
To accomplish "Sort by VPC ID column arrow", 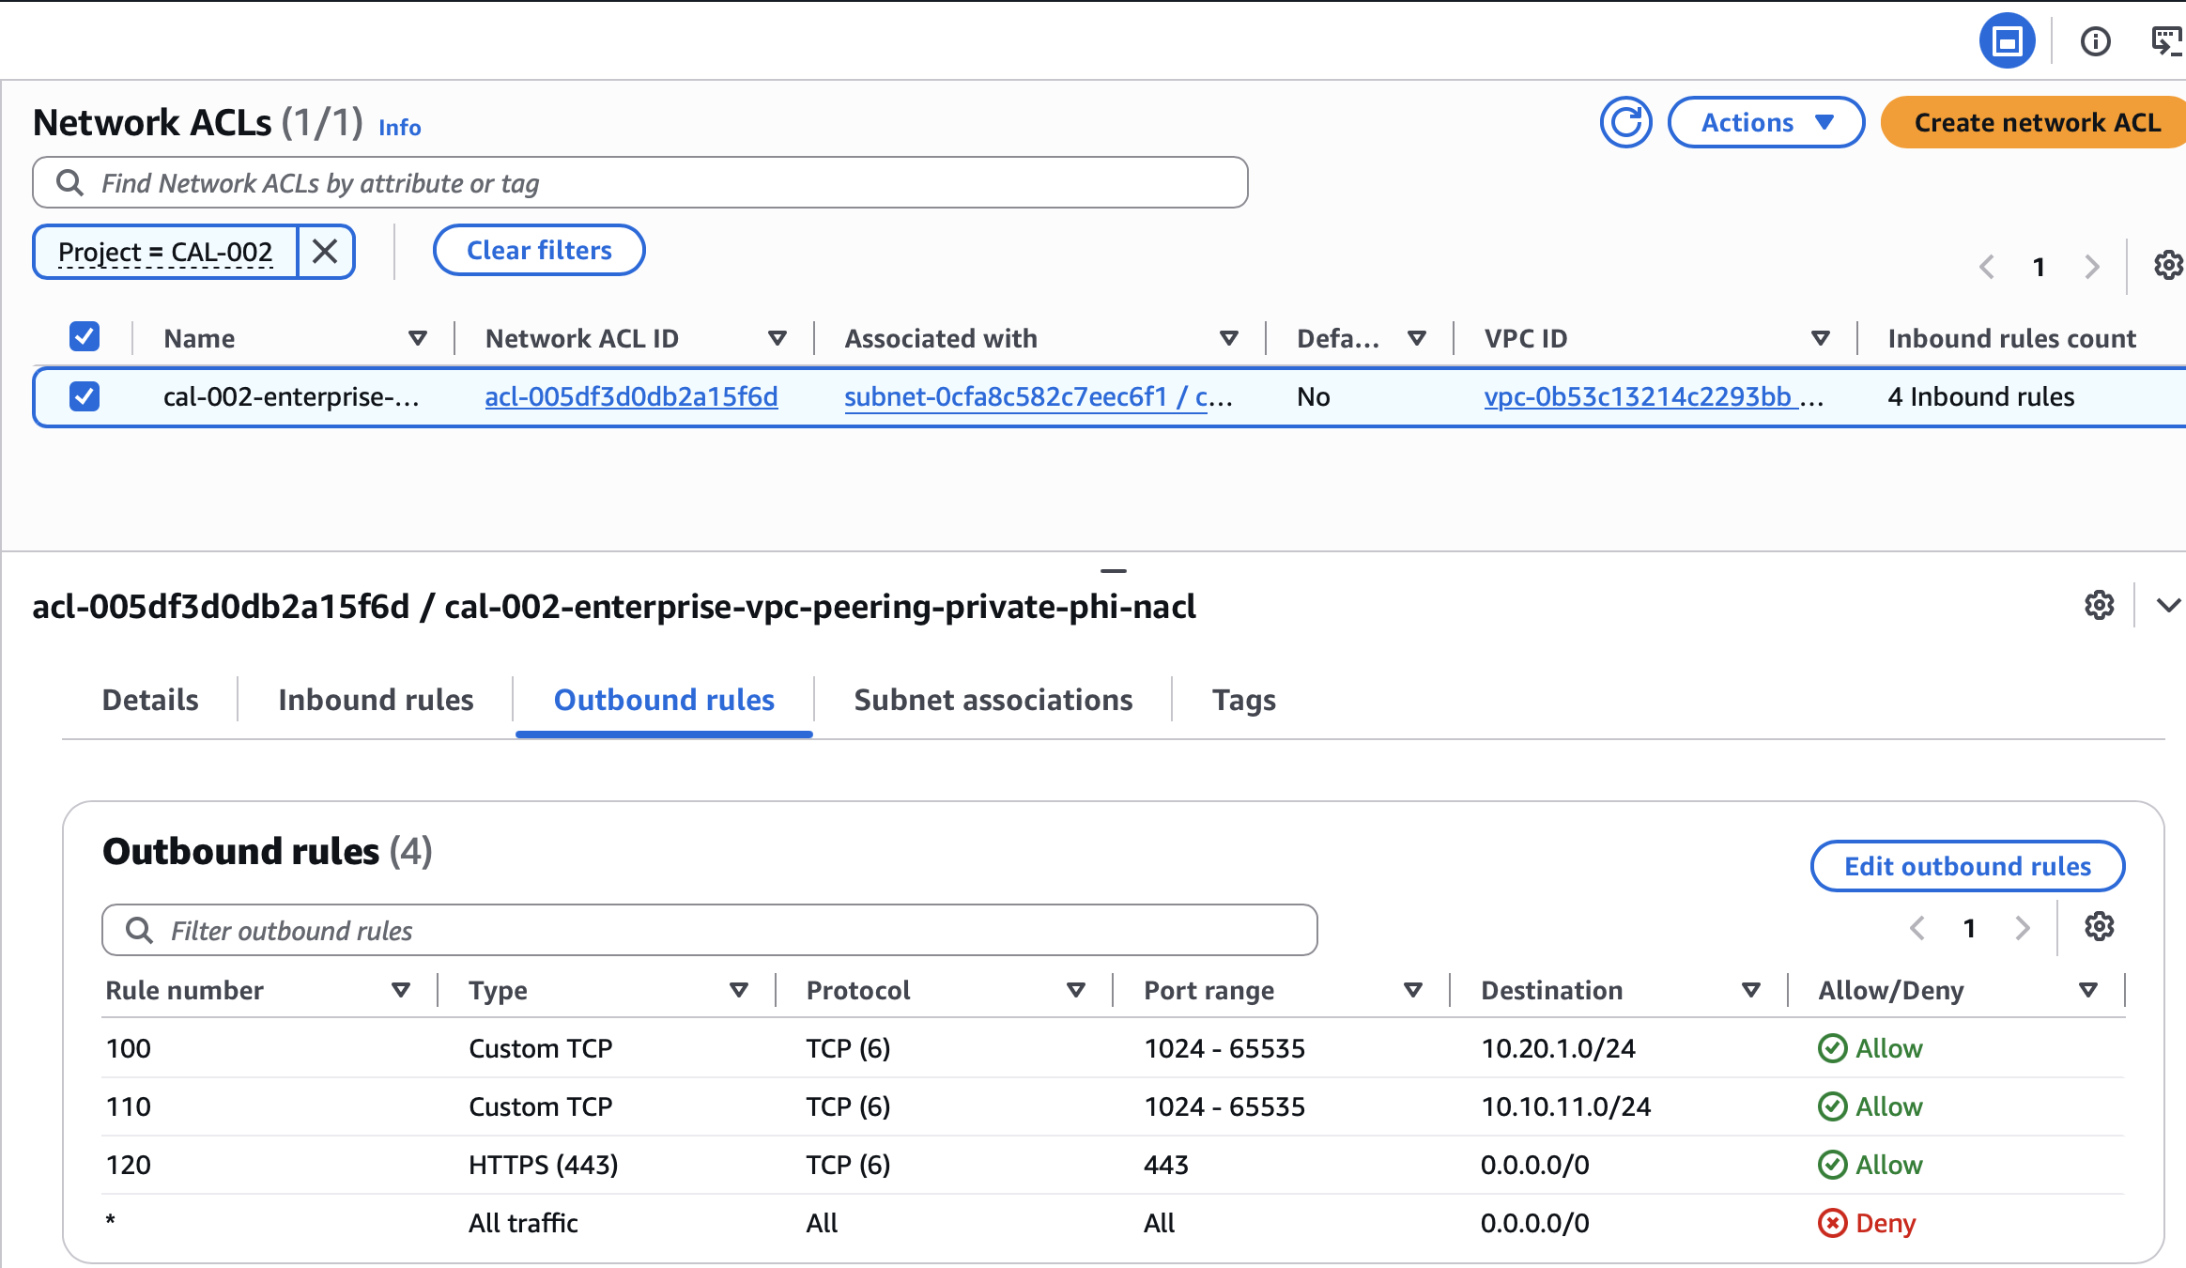I will 1820,338.
